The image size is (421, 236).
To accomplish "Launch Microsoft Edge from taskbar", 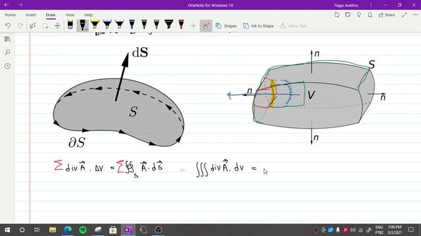I will pos(68,230).
